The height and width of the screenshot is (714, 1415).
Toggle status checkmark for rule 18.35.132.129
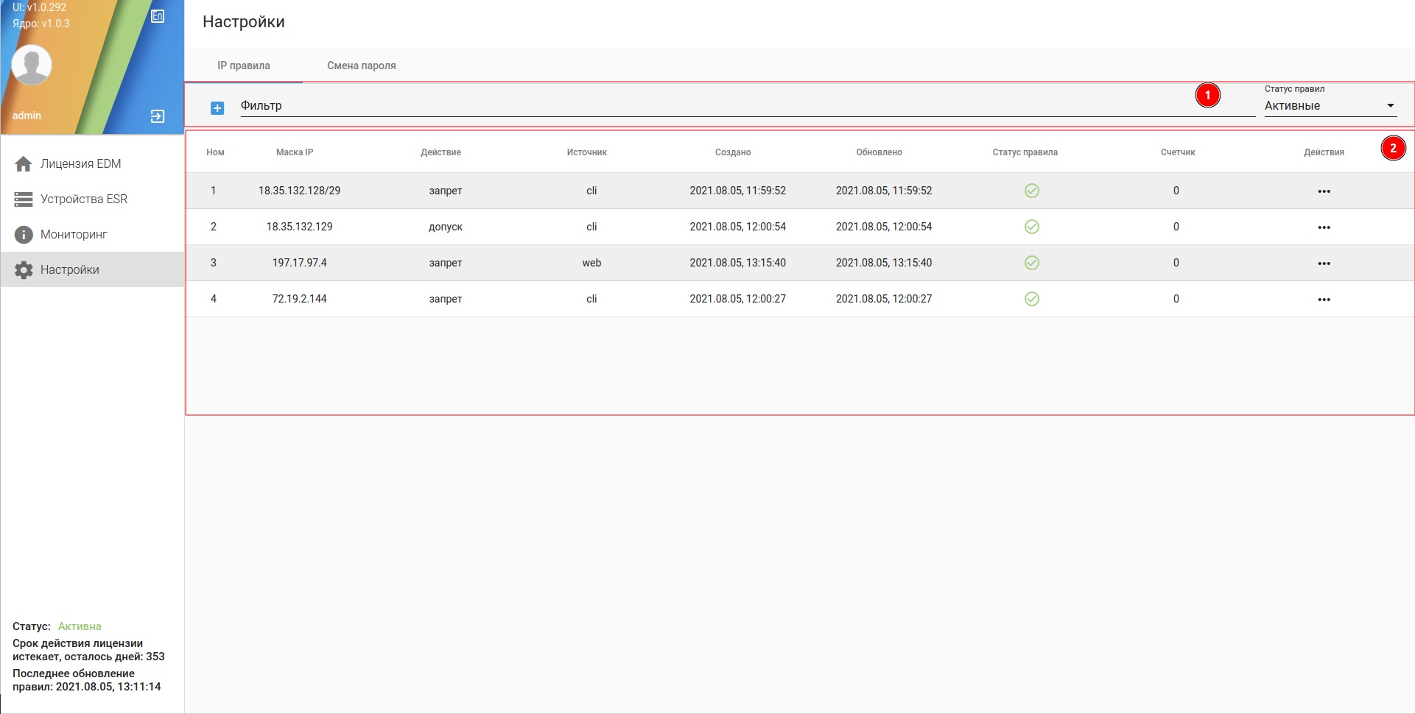pos(1031,227)
